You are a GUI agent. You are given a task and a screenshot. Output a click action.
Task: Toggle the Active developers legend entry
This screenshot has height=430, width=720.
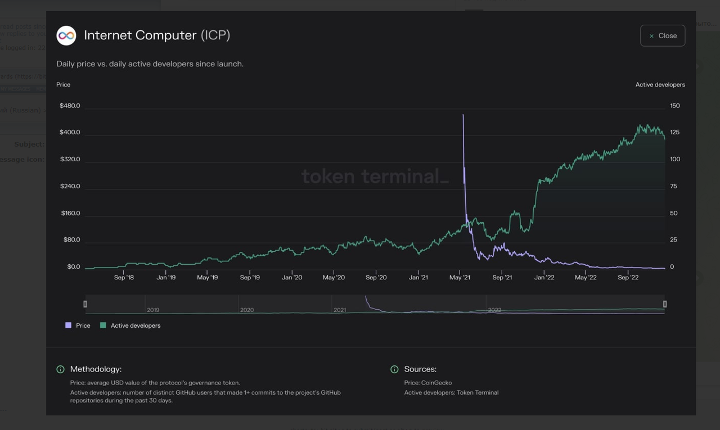click(130, 325)
